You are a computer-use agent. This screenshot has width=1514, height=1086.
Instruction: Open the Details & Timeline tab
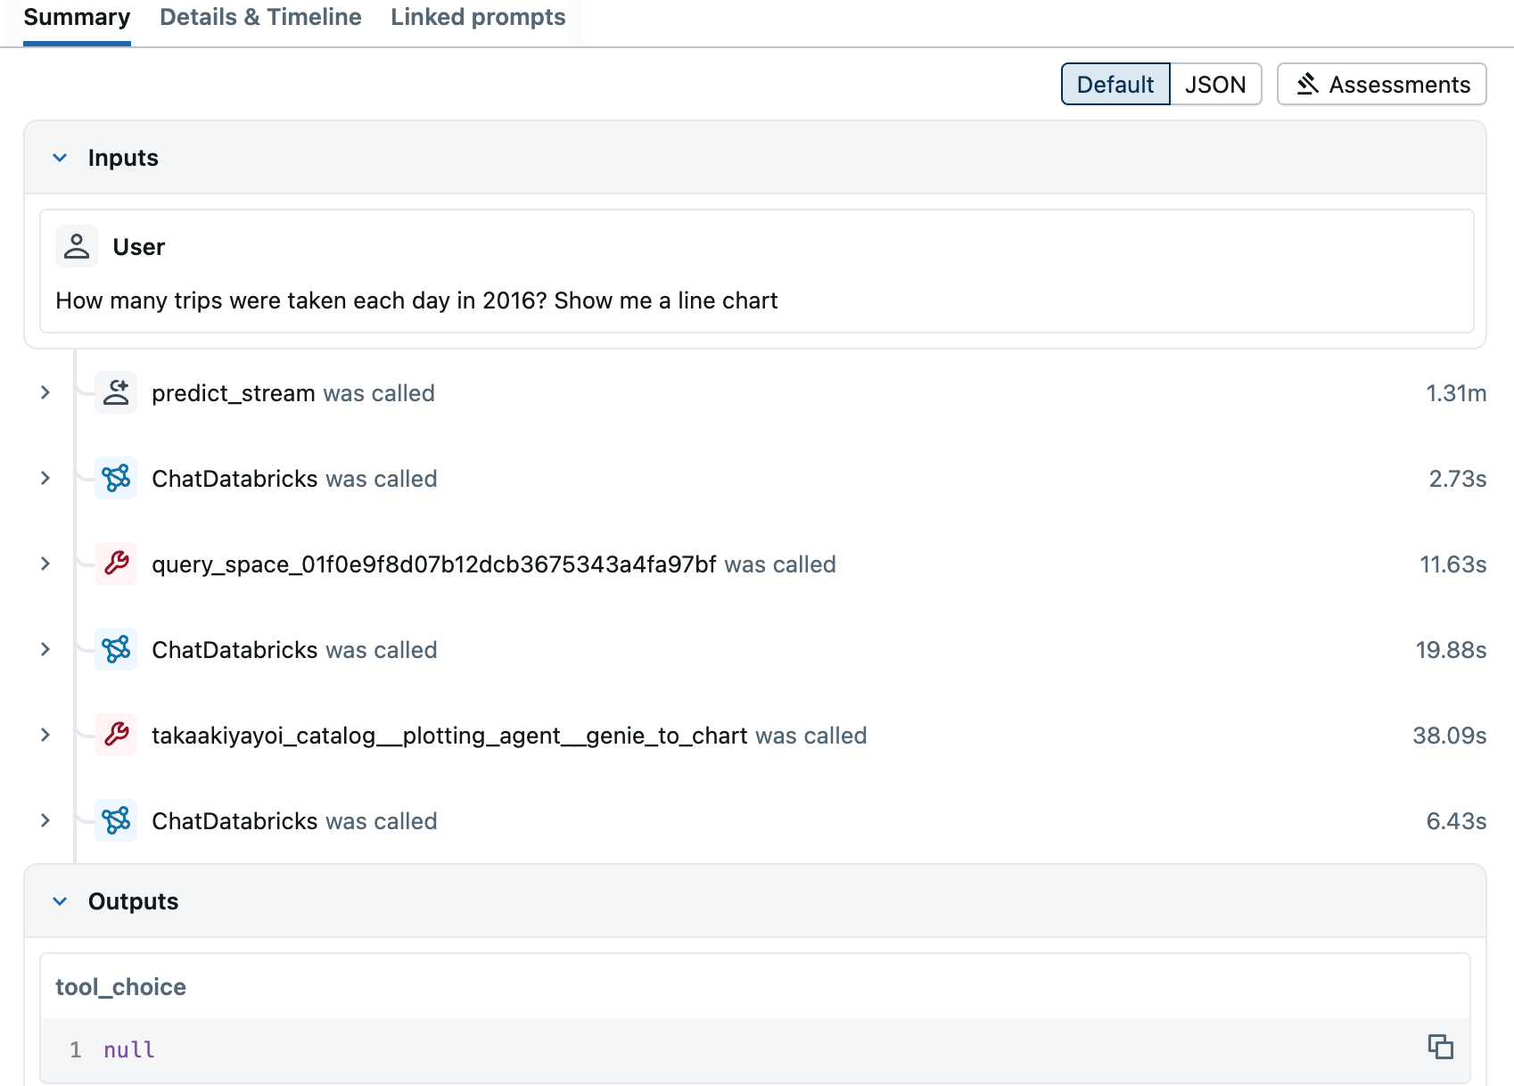259,17
